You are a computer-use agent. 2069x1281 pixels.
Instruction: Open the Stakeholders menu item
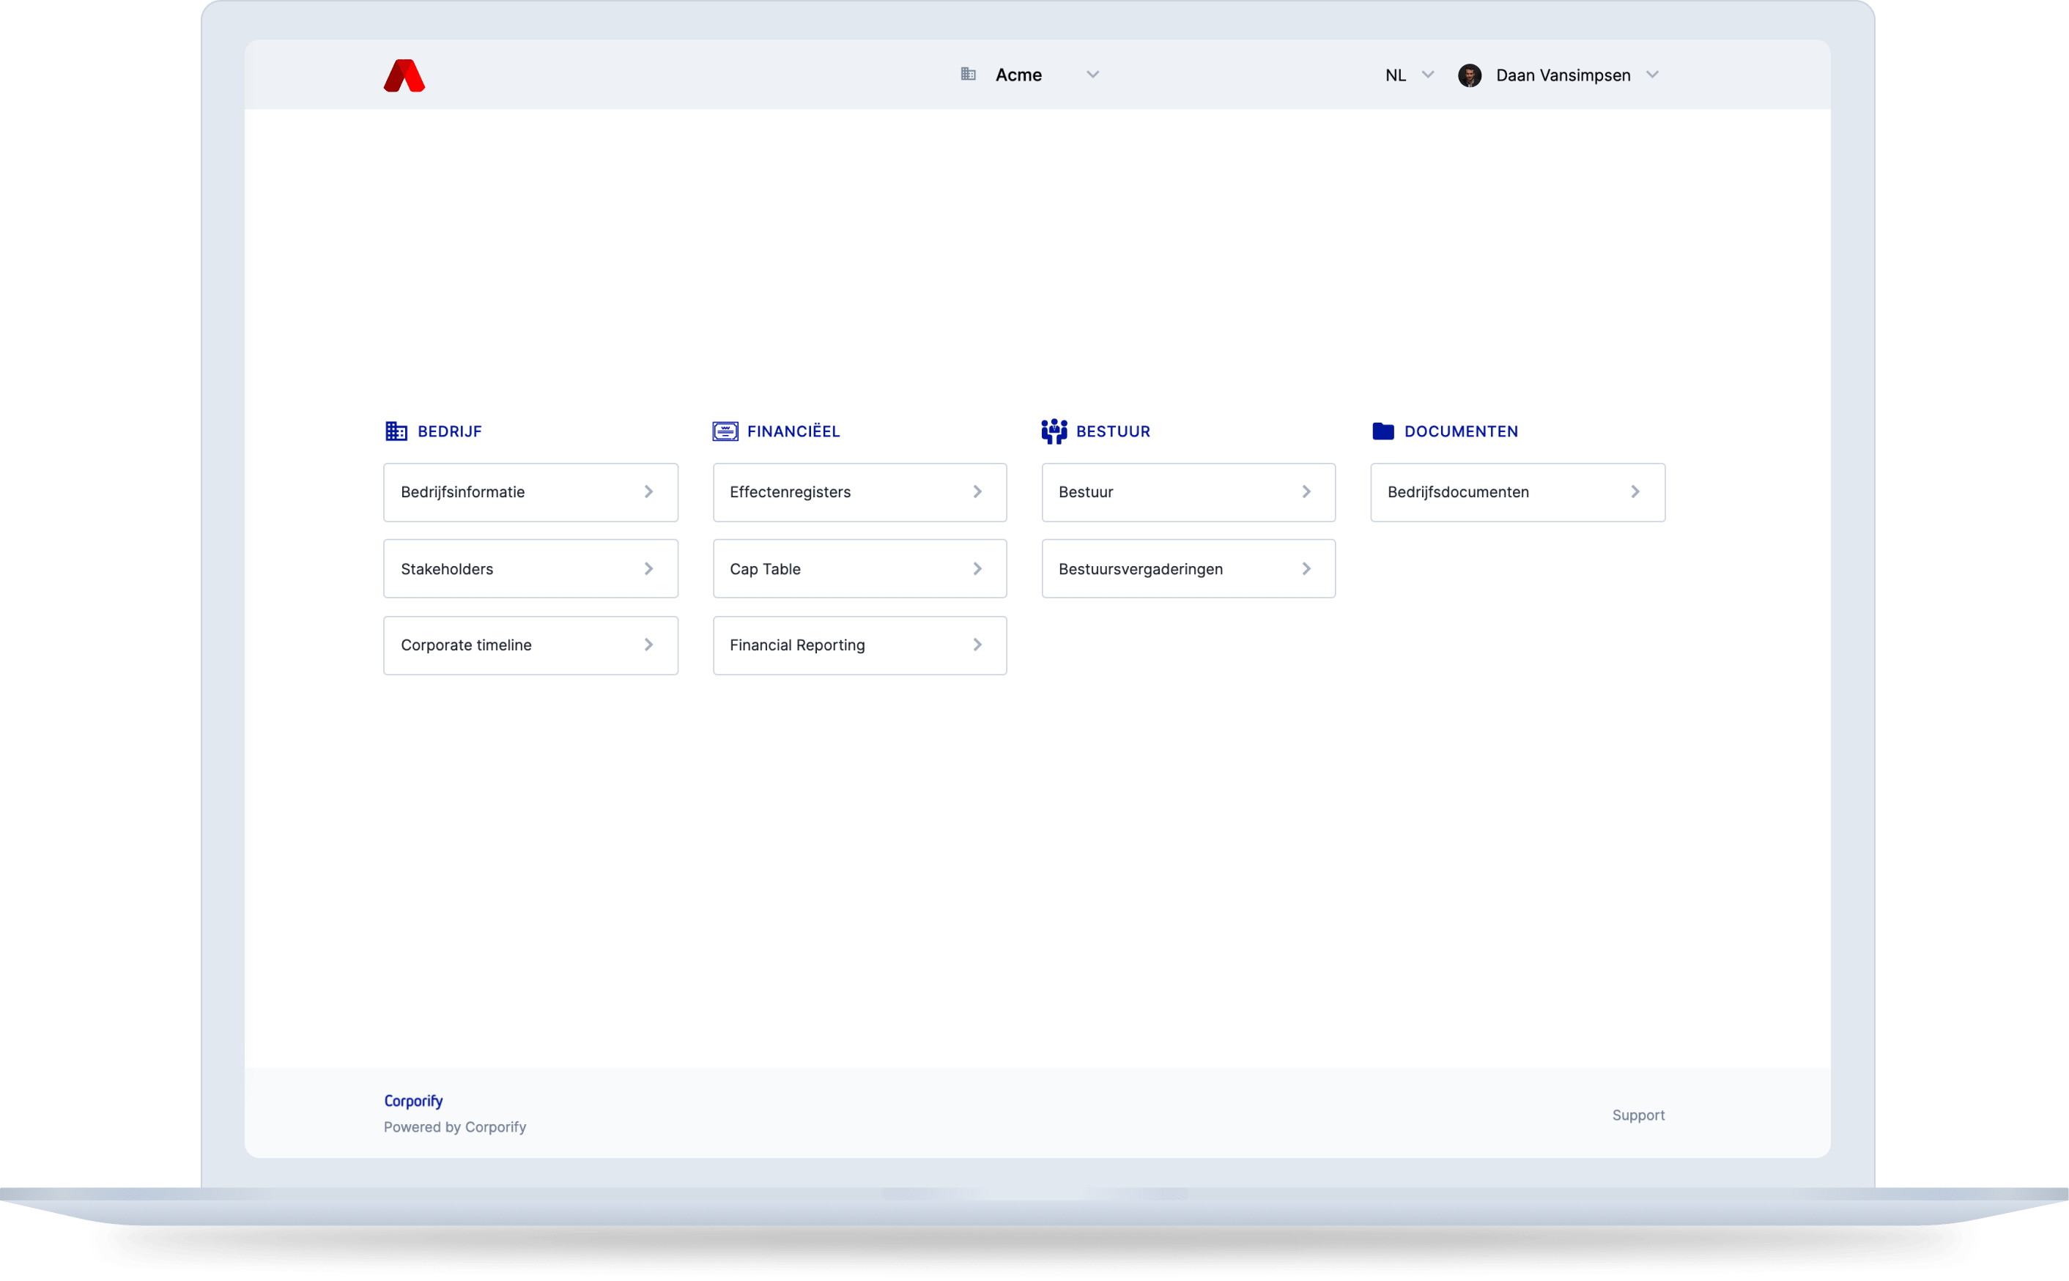tap(530, 568)
